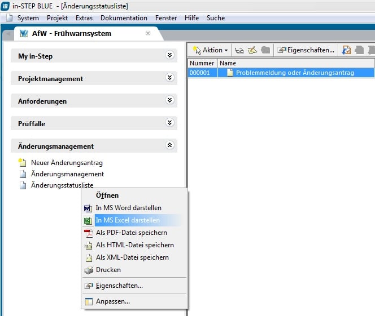
Task: Choose In MS Excel darstellen
Action: coord(127,220)
